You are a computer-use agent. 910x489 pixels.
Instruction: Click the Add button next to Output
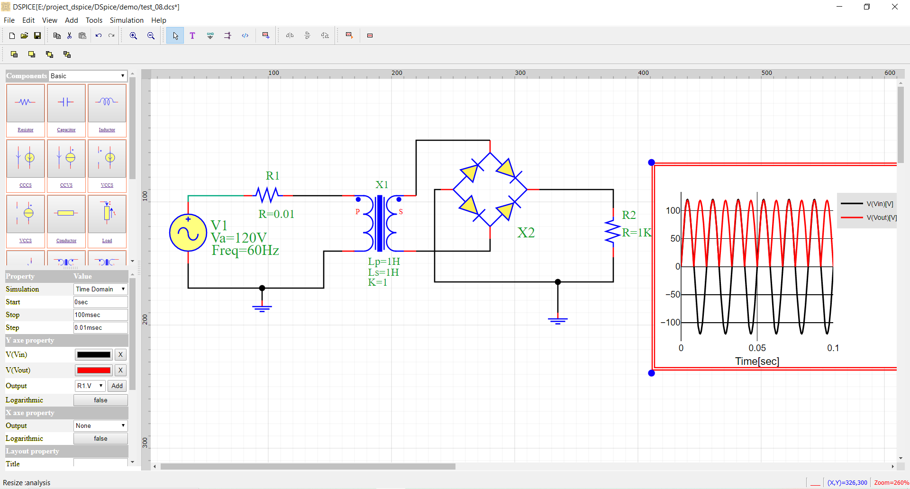tap(117, 386)
